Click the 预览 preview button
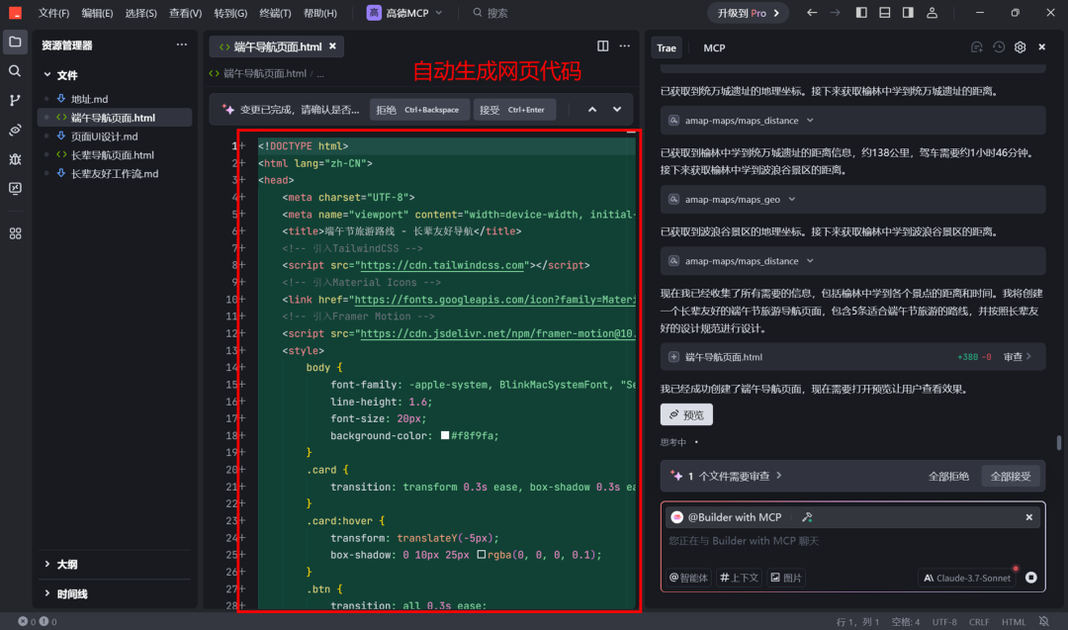1068x630 pixels. coord(686,414)
